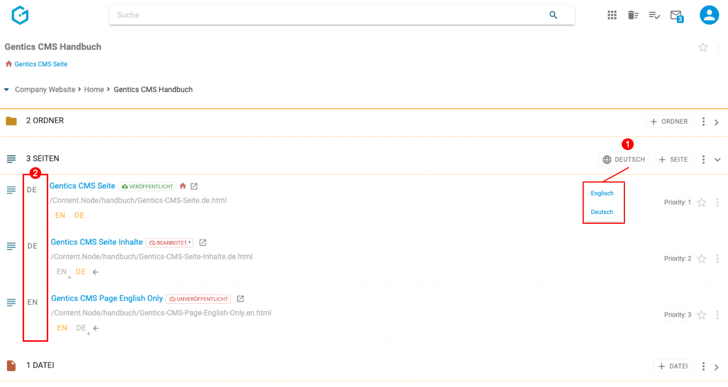This screenshot has width=728, height=387.
Task: Collapse the Seiten list chevron
Action: [x=717, y=160]
